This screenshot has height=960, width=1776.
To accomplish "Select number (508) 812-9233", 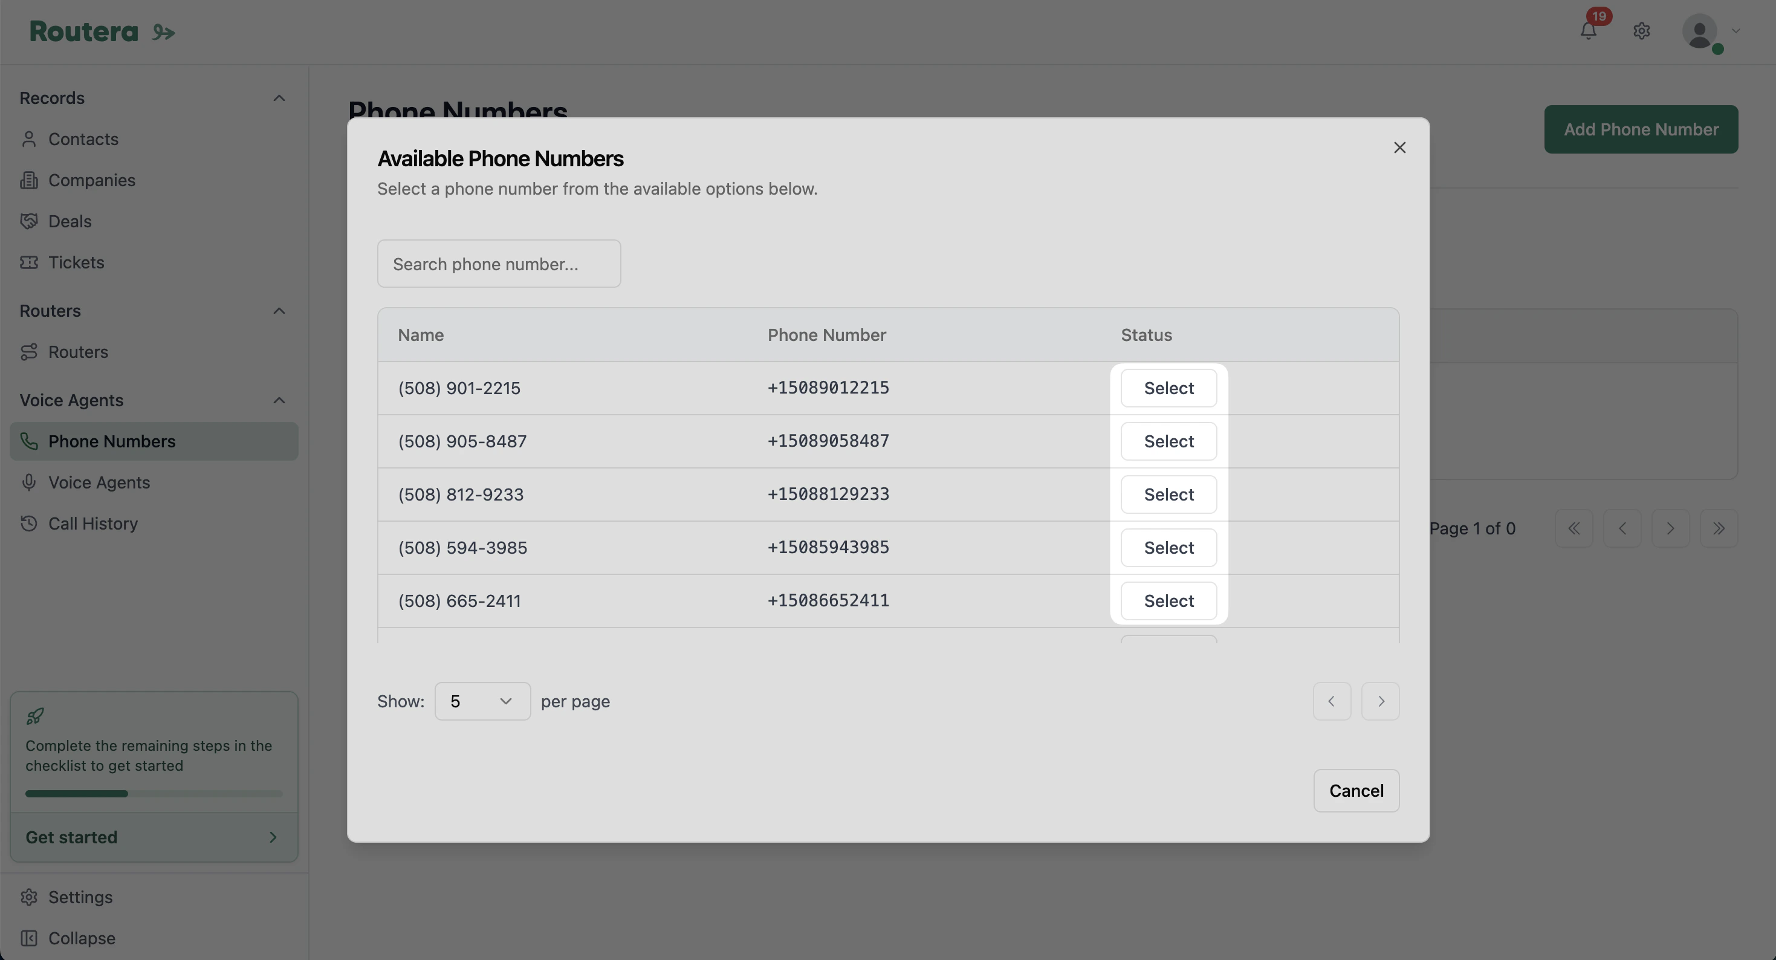I will pyautogui.click(x=1168, y=495).
